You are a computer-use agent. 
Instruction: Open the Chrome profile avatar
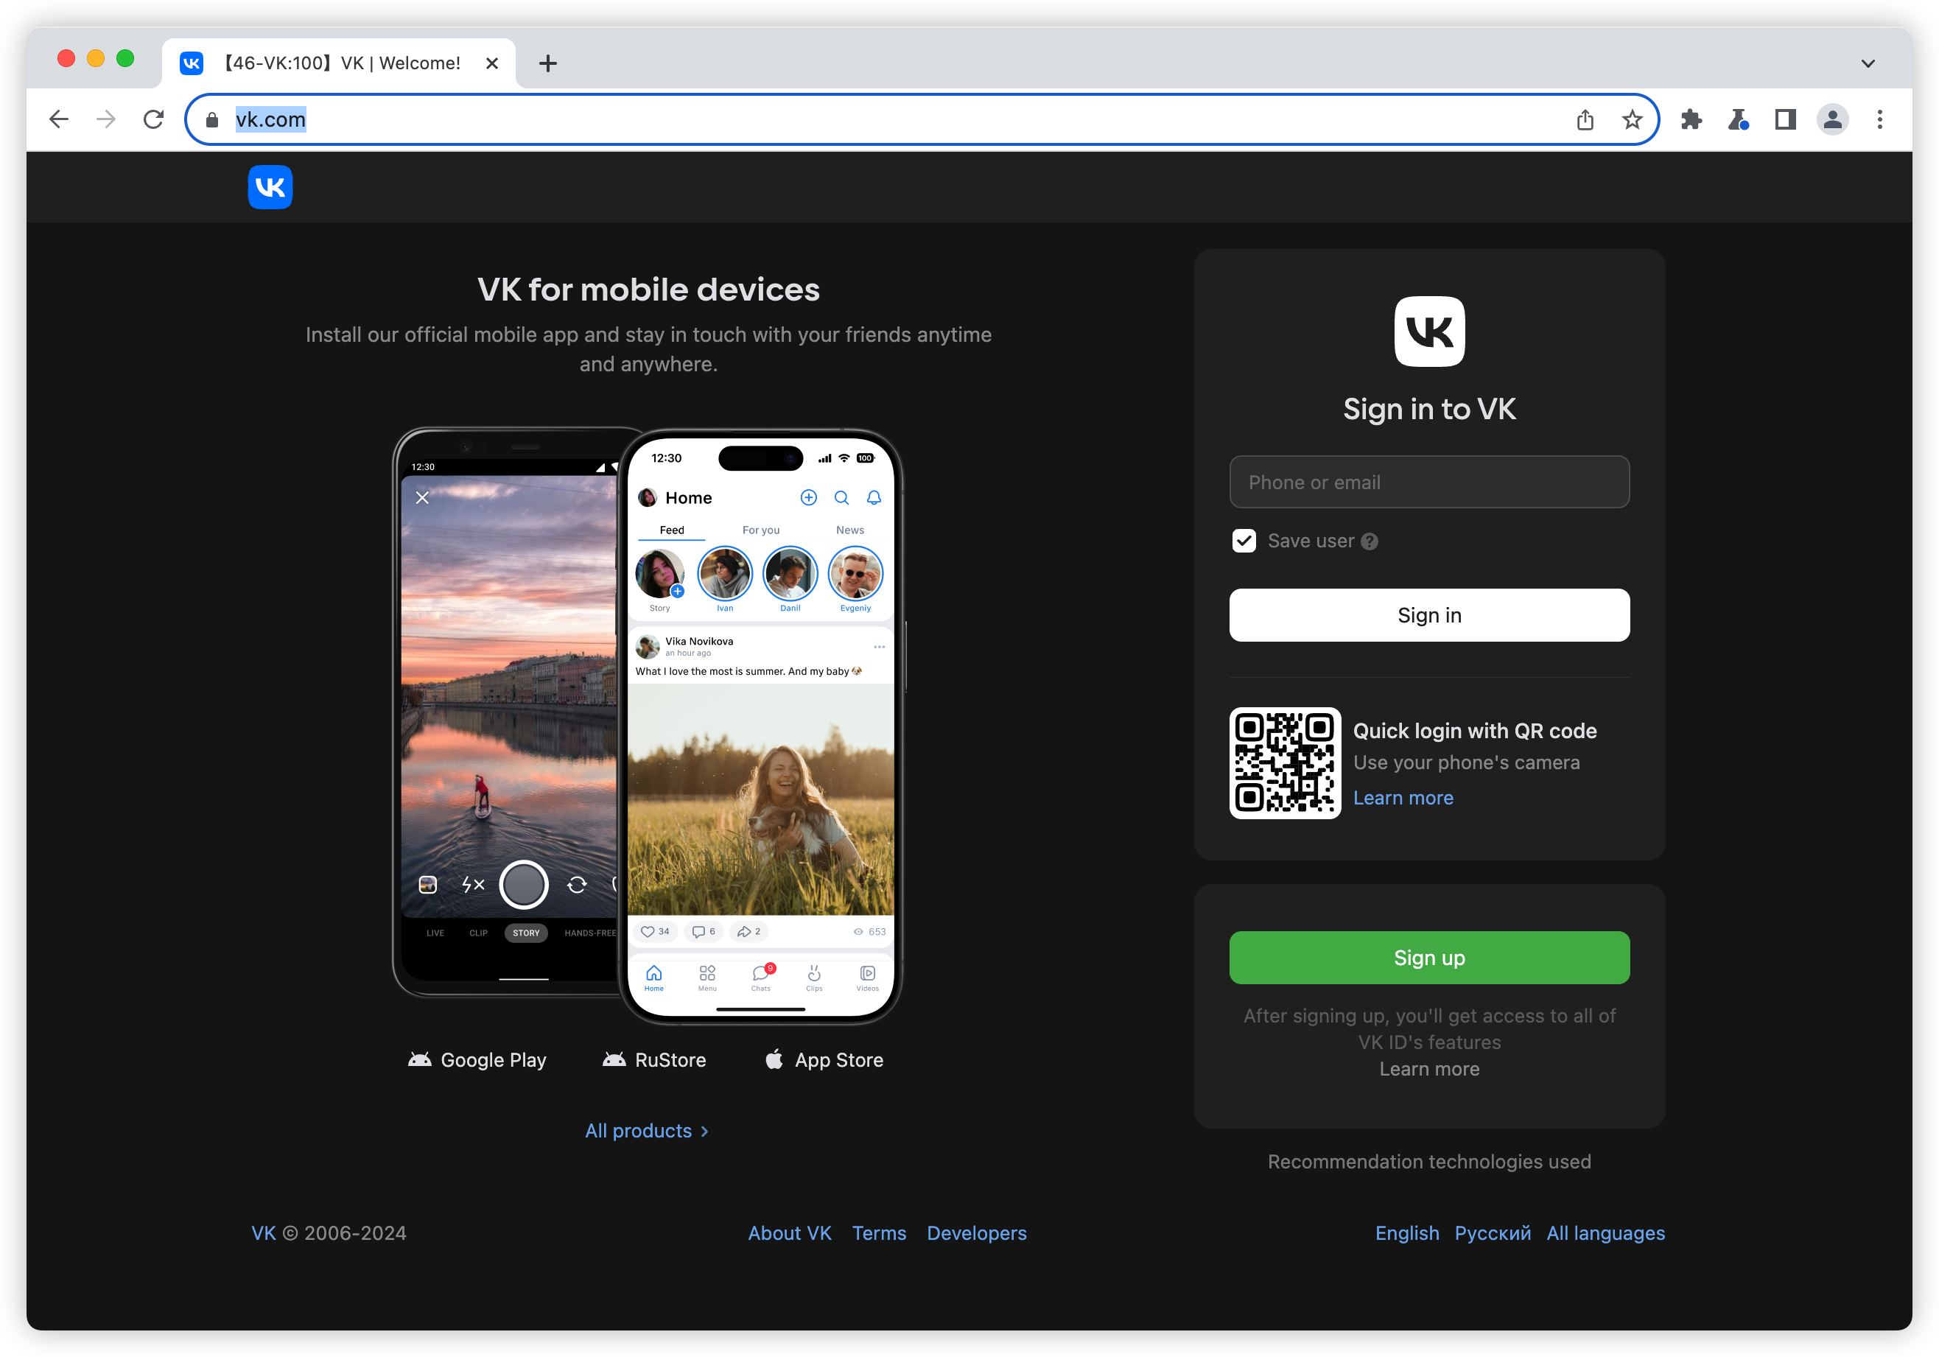pyautogui.click(x=1833, y=120)
